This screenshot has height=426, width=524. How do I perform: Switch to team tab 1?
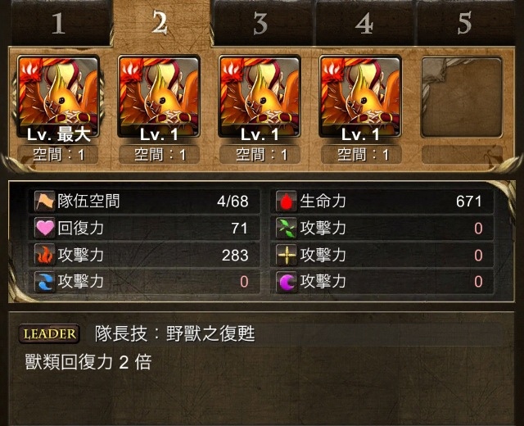tap(60, 23)
